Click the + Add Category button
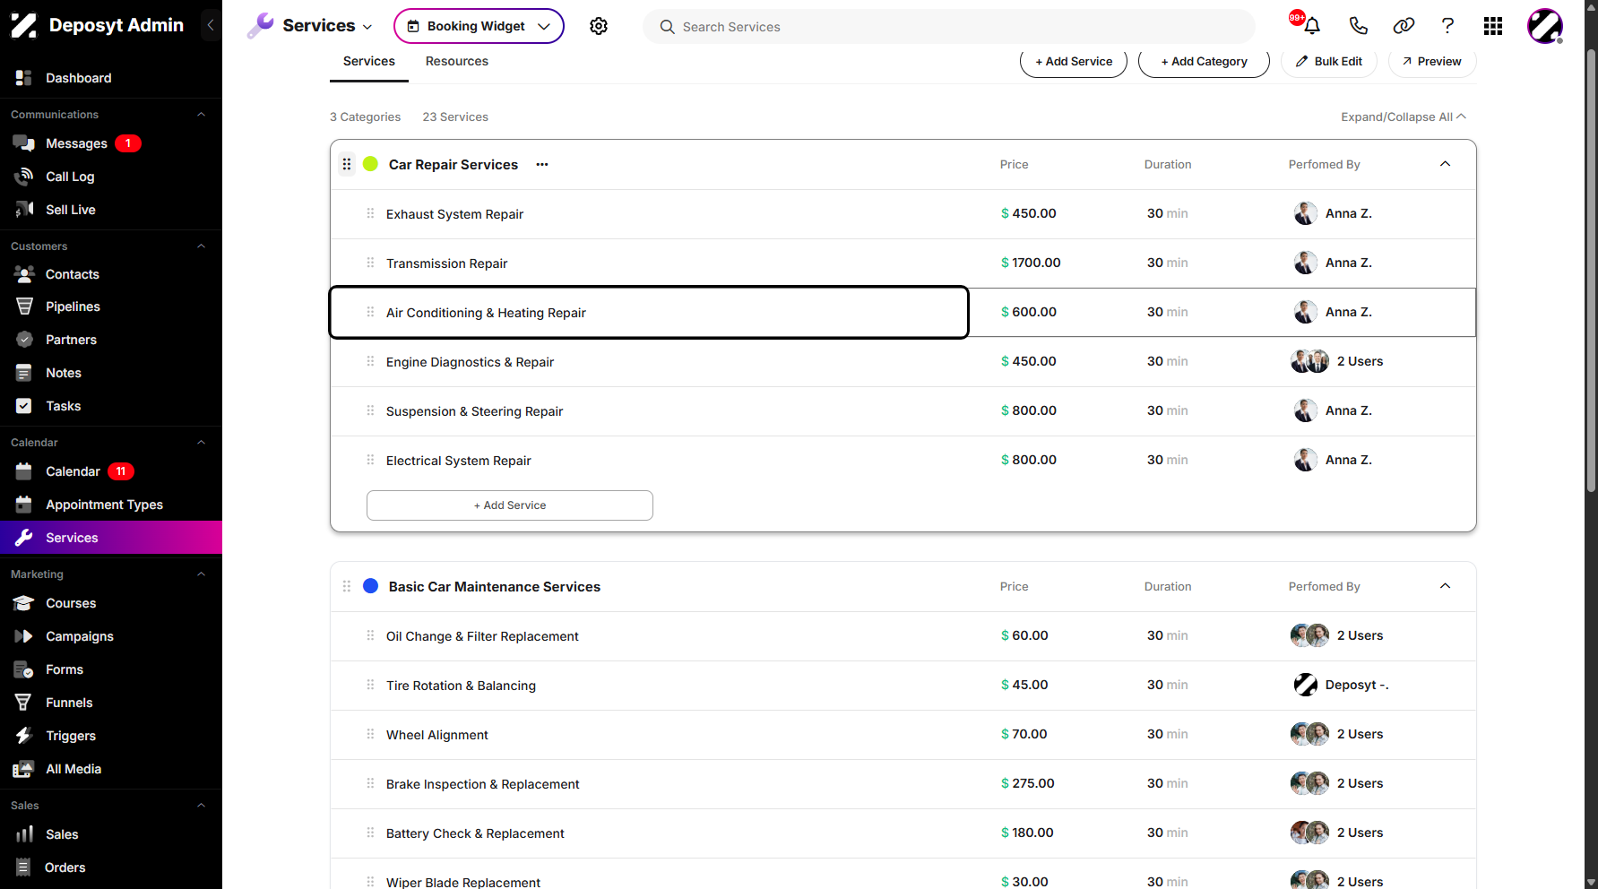The image size is (1598, 889). coord(1204,61)
